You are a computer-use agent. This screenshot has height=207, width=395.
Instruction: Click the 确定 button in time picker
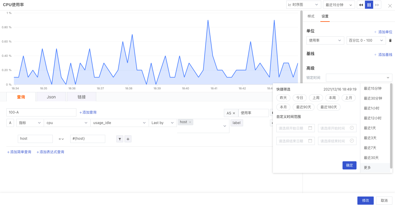(350, 165)
